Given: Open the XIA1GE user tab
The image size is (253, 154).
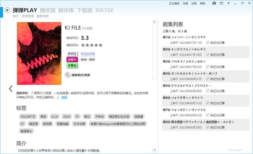Looking at the screenshot, I should pyautogui.click(x=104, y=10).
